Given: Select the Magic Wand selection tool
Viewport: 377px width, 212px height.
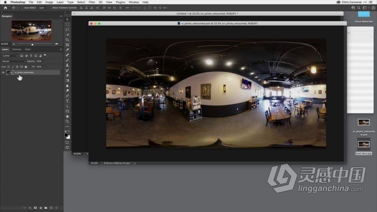Looking at the screenshot, I should coord(67,34).
